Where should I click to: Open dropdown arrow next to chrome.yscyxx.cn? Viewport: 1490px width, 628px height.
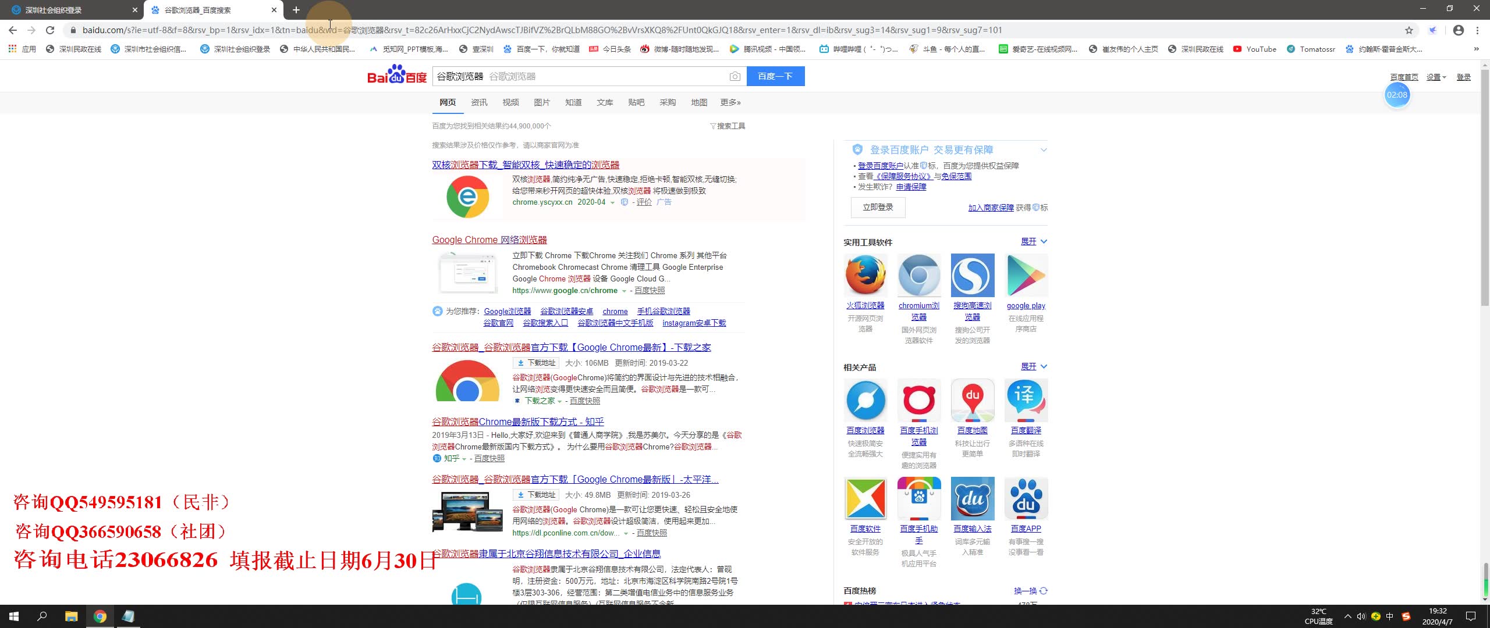(x=612, y=203)
